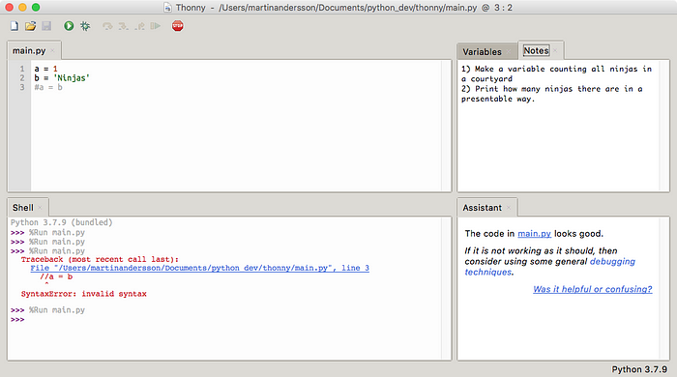Click the Step into toolbar icon

point(124,26)
